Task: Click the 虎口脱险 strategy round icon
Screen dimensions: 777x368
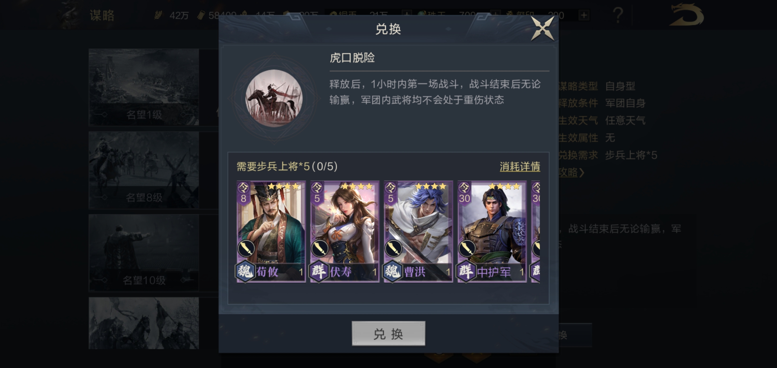Action: (x=274, y=98)
